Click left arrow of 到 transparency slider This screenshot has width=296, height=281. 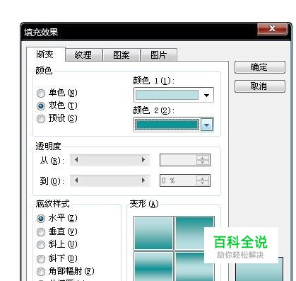point(76,180)
